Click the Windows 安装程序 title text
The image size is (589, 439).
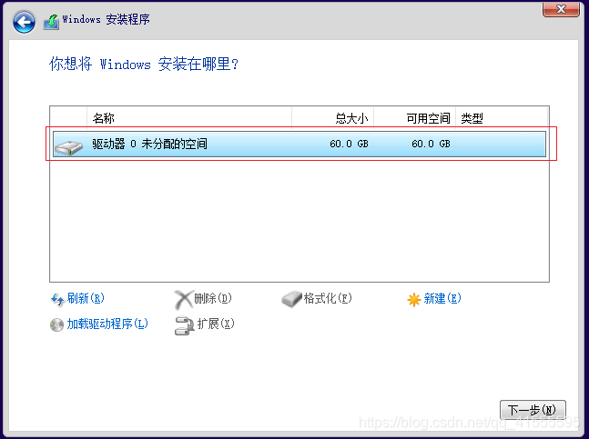[106, 19]
